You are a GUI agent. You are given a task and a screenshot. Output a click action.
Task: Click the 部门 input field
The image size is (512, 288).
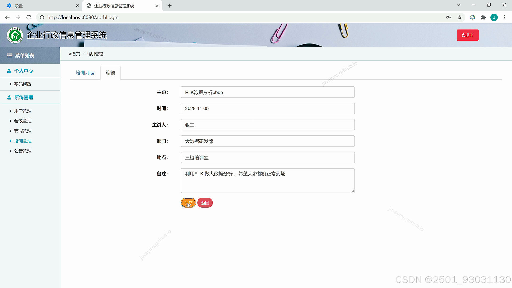[x=268, y=141]
